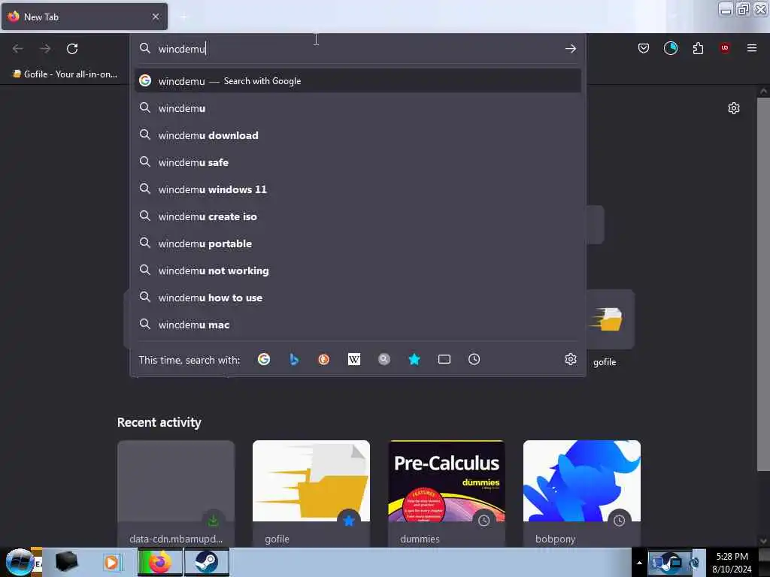This screenshot has width=770, height=577.
Task: Search this time with DuckDuckGo icon
Action: tap(323, 359)
